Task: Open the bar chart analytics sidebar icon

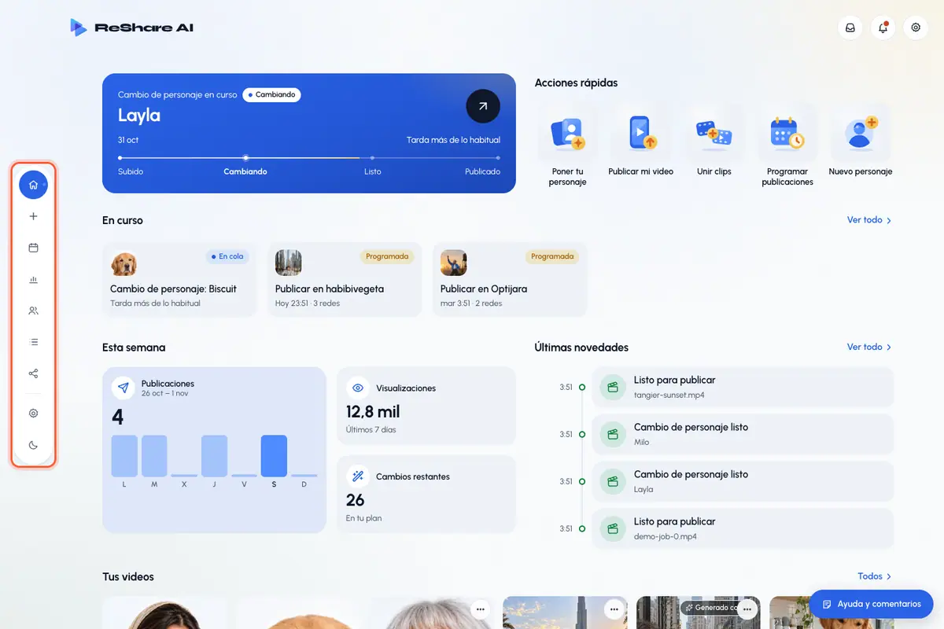Action: coord(33,279)
